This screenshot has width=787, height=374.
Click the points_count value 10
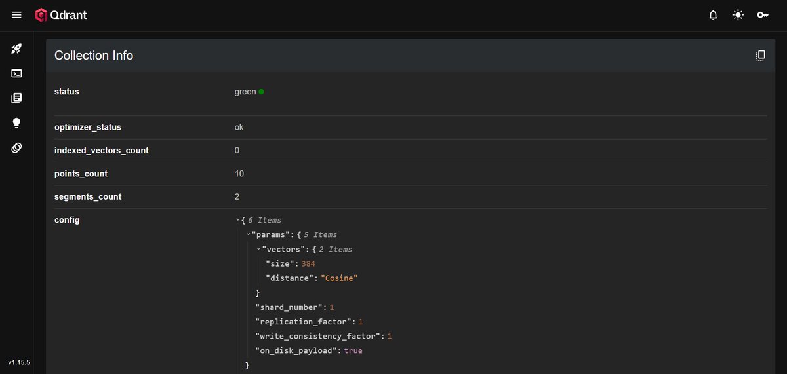[239, 174]
